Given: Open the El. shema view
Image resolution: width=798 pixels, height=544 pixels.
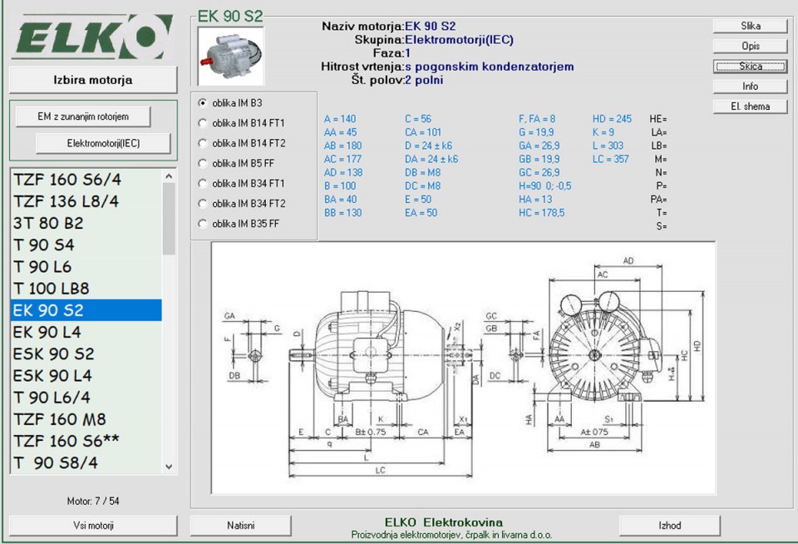Looking at the screenshot, I should [750, 106].
